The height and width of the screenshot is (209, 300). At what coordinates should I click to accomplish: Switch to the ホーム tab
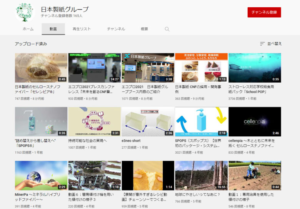28,29
